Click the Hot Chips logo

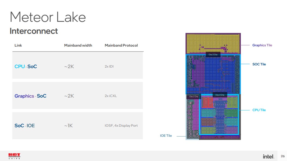[x=14, y=156]
